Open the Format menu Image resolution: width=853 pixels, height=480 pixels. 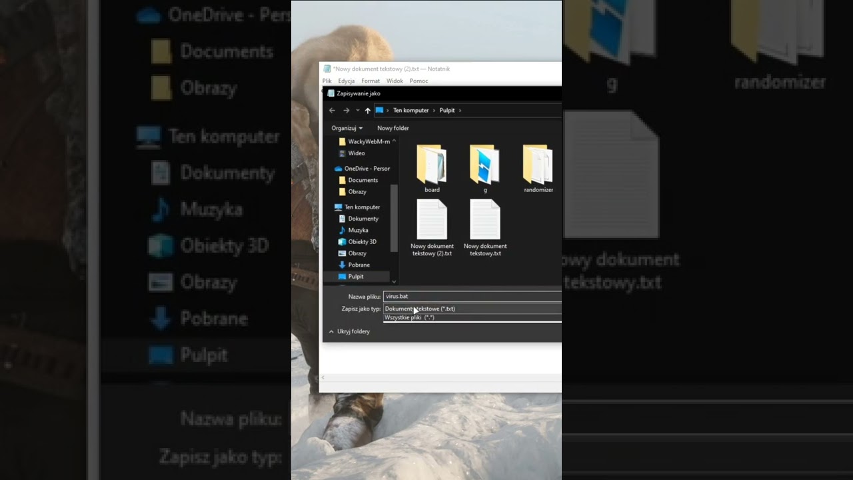click(x=371, y=81)
